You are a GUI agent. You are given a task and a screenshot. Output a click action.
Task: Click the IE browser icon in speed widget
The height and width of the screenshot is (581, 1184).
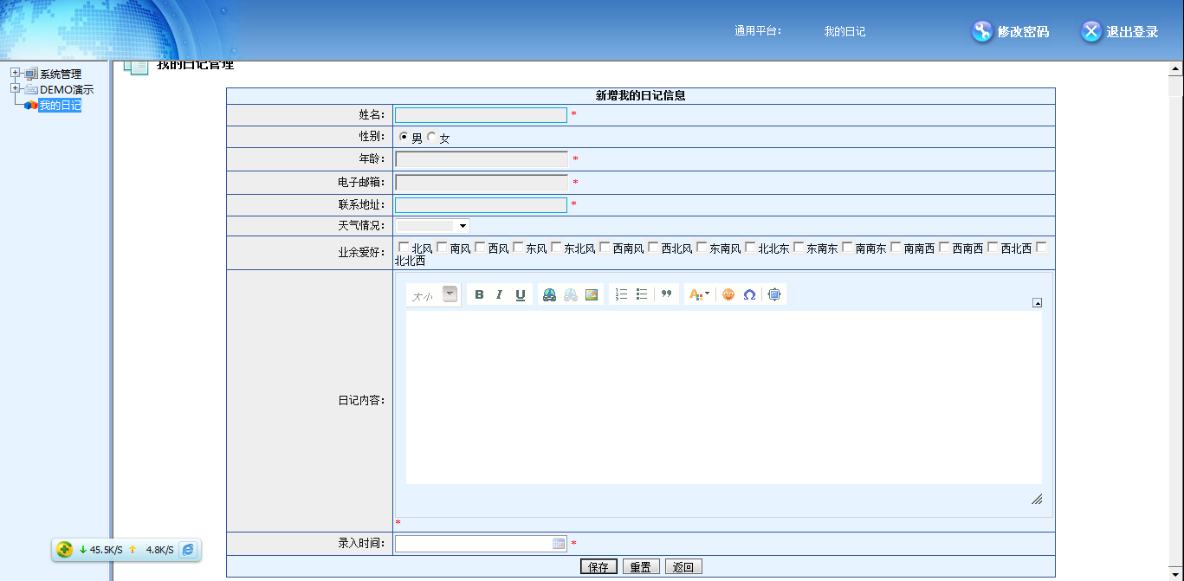tap(187, 549)
